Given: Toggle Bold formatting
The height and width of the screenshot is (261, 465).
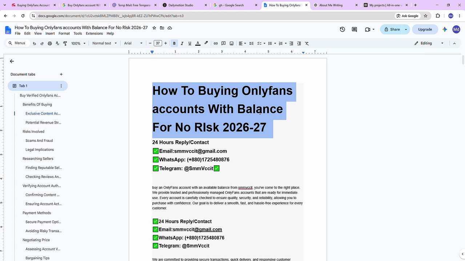Looking at the screenshot, I should [174, 43].
